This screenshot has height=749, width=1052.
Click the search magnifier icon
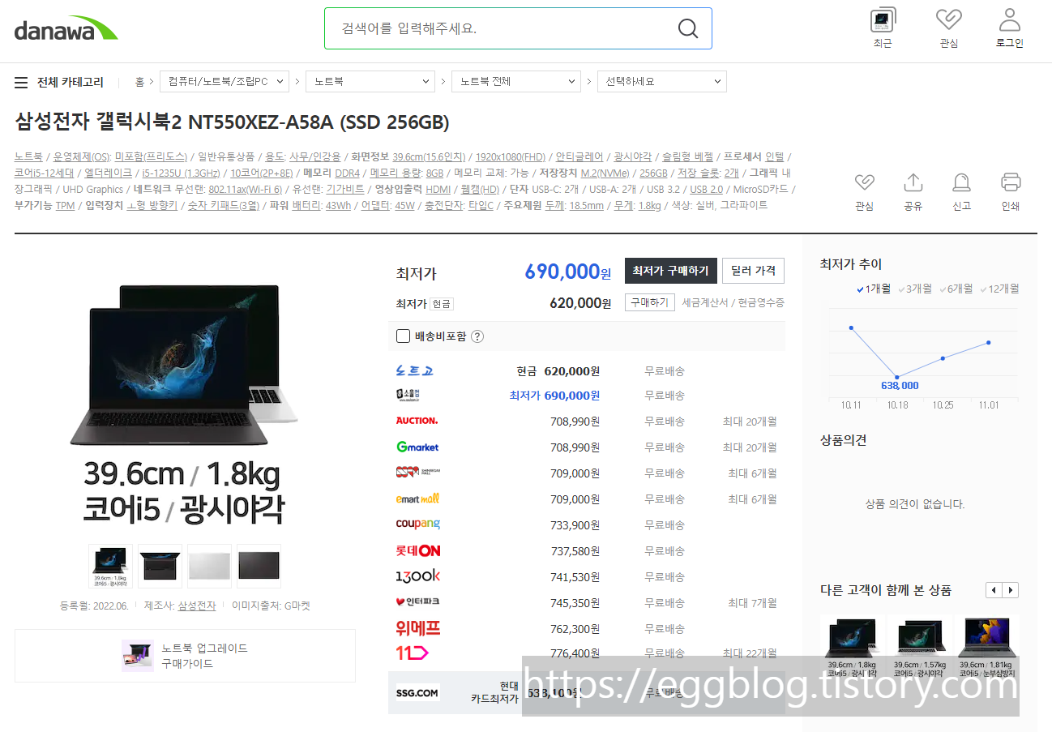coord(687,28)
